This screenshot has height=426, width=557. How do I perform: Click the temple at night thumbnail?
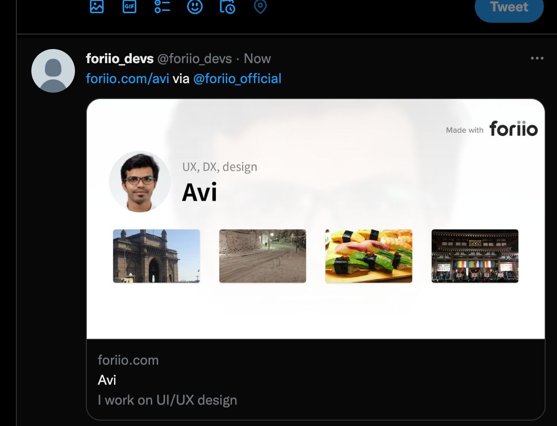click(x=475, y=256)
